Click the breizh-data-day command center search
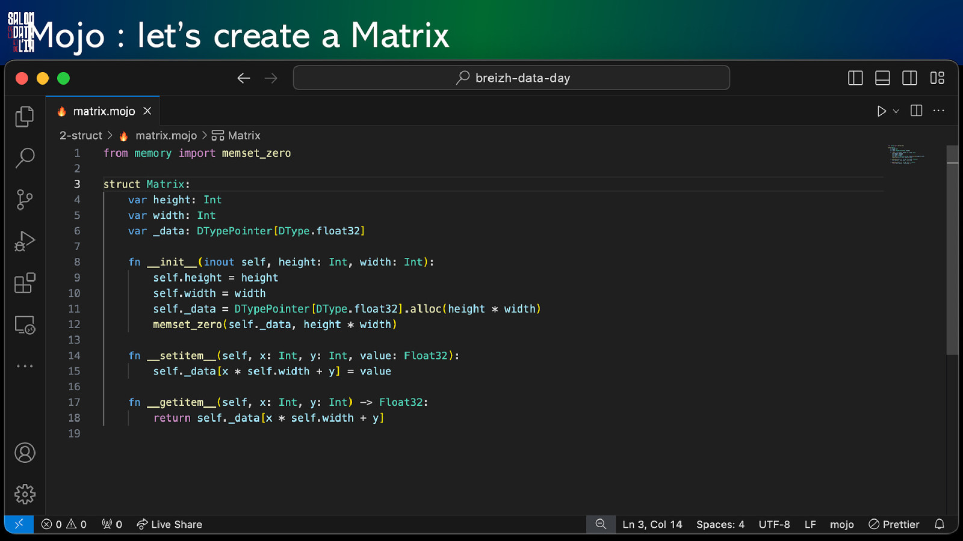Viewport: 963px width, 541px height. pos(512,78)
